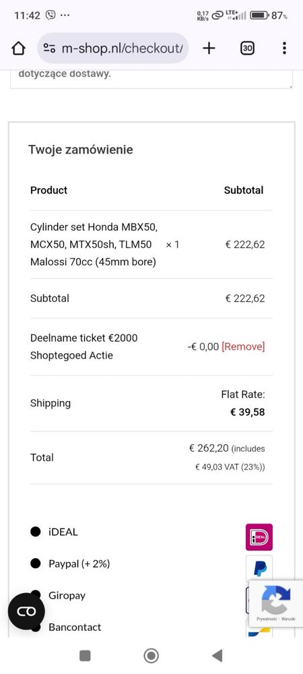Open the black chat widget bubble
This screenshot has height=674, width=303.
coord(26,611)
